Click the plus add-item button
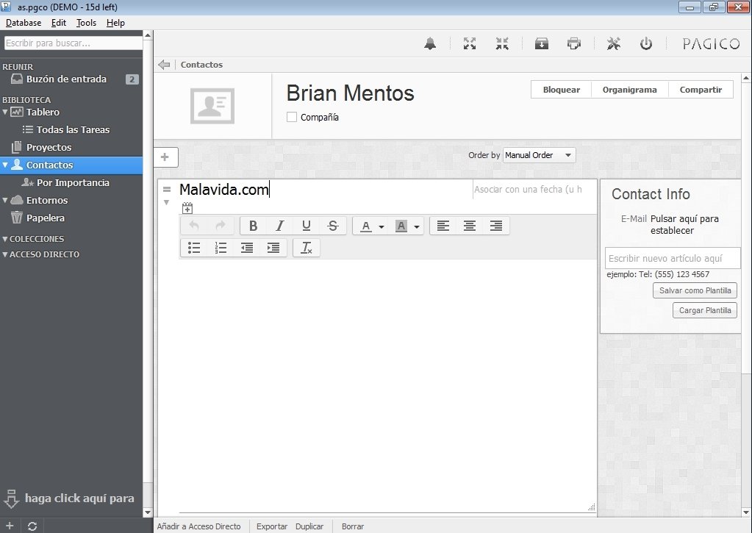The image size is (752, 533). tap(165, 157)
